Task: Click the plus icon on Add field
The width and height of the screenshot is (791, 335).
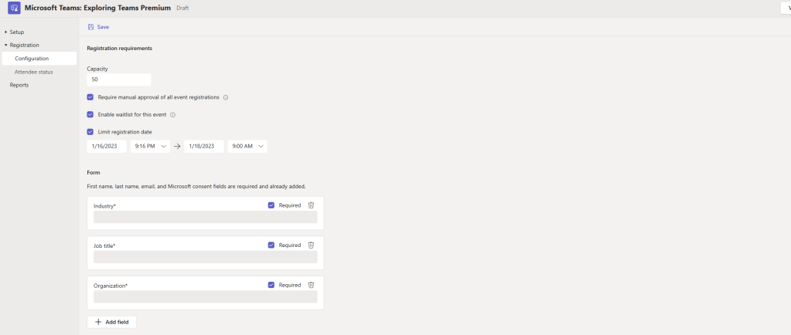Action: (98, 322)
